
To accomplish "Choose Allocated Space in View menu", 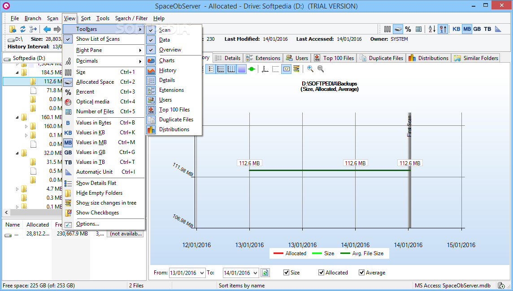I will coord(104,82).
